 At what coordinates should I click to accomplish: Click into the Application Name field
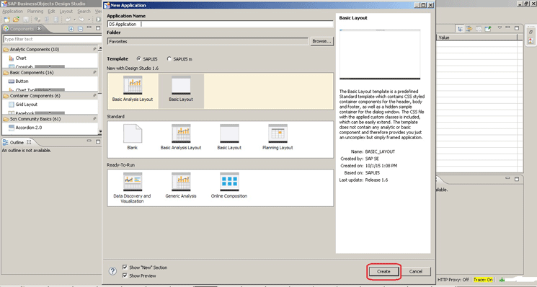(221, 24)
